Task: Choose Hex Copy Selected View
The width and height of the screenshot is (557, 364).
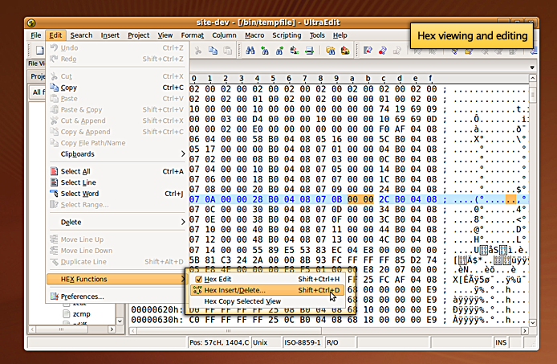Action: click(242, 301)
